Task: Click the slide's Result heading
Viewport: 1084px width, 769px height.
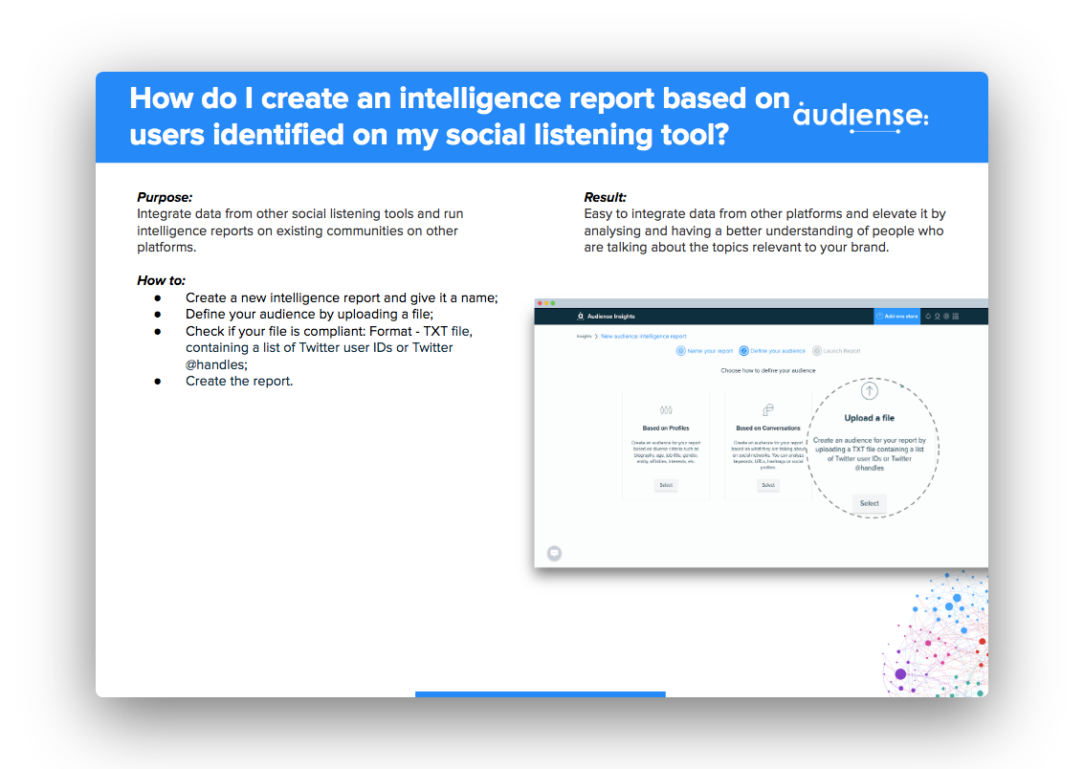Action: click(605, 197)
